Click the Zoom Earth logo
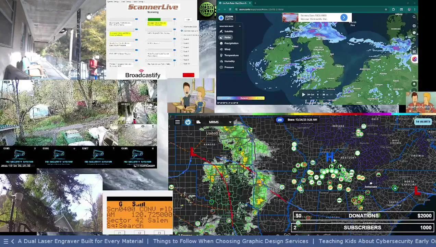This screenshot has height=247, width=436. pyautogui.click(x=226, y=18)
